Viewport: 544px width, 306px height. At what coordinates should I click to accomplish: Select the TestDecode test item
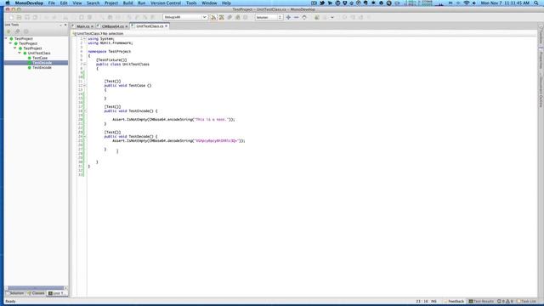42,63
